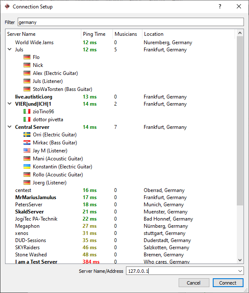The width and height of the screenshot is (249, 293).
Task: Click the Italian flag beside dottor pivetta
Action: tap(27, 120)
